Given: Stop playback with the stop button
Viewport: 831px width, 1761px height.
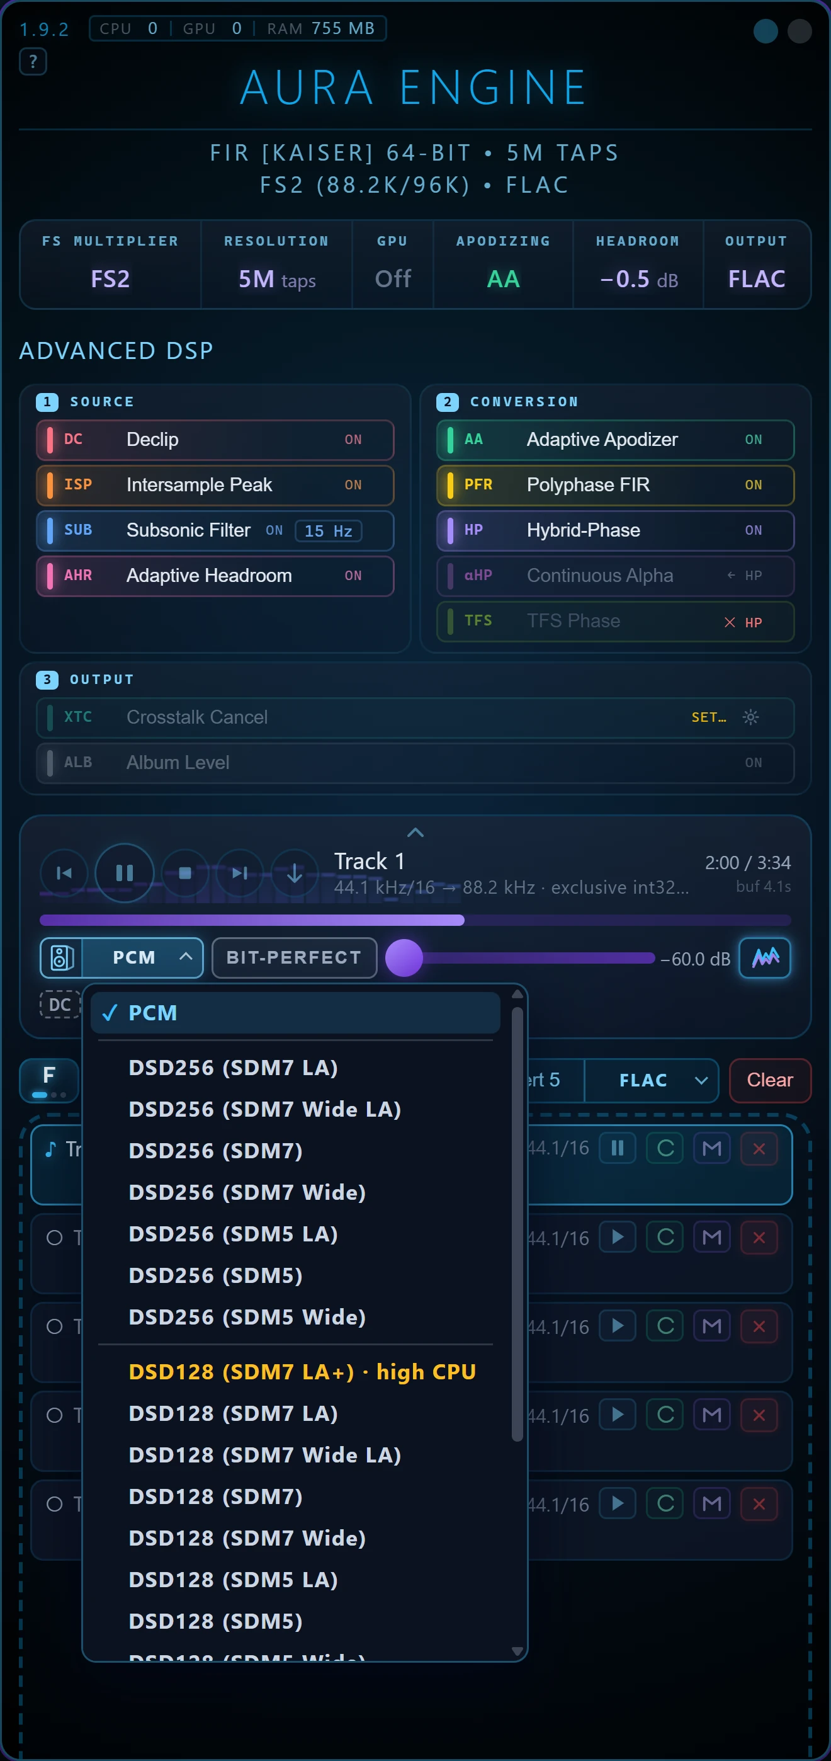Looking at the screenshot, I should (184, 873).
